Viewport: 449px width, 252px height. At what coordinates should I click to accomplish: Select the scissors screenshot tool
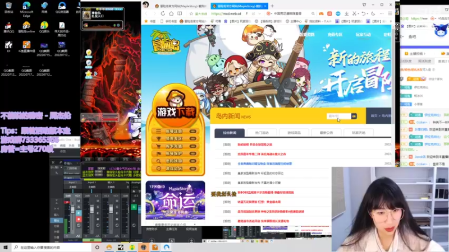coord(354,13)
